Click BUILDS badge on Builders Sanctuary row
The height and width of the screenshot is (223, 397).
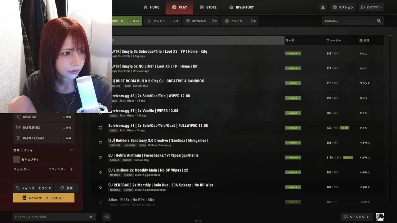tap(293, 142)
